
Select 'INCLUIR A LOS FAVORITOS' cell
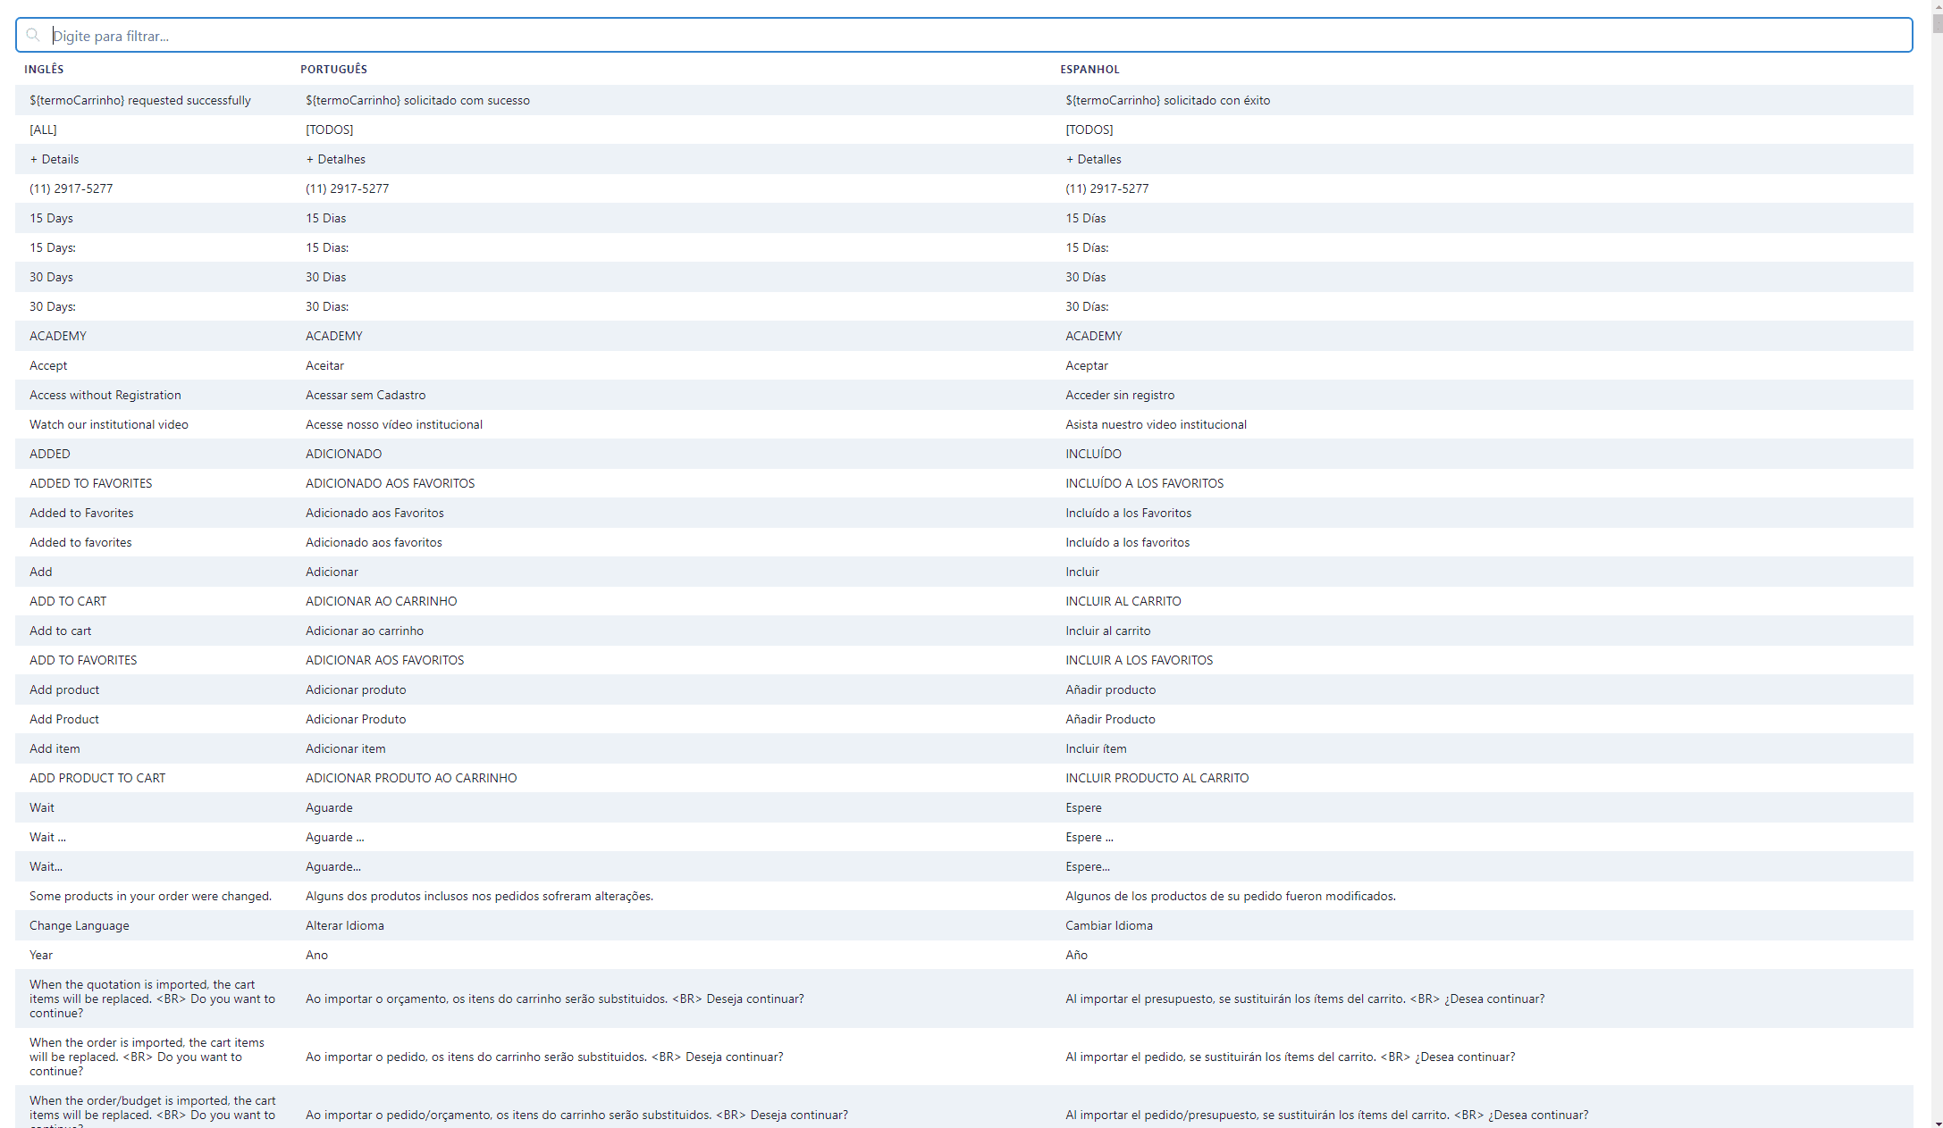tap(1140, 660)
